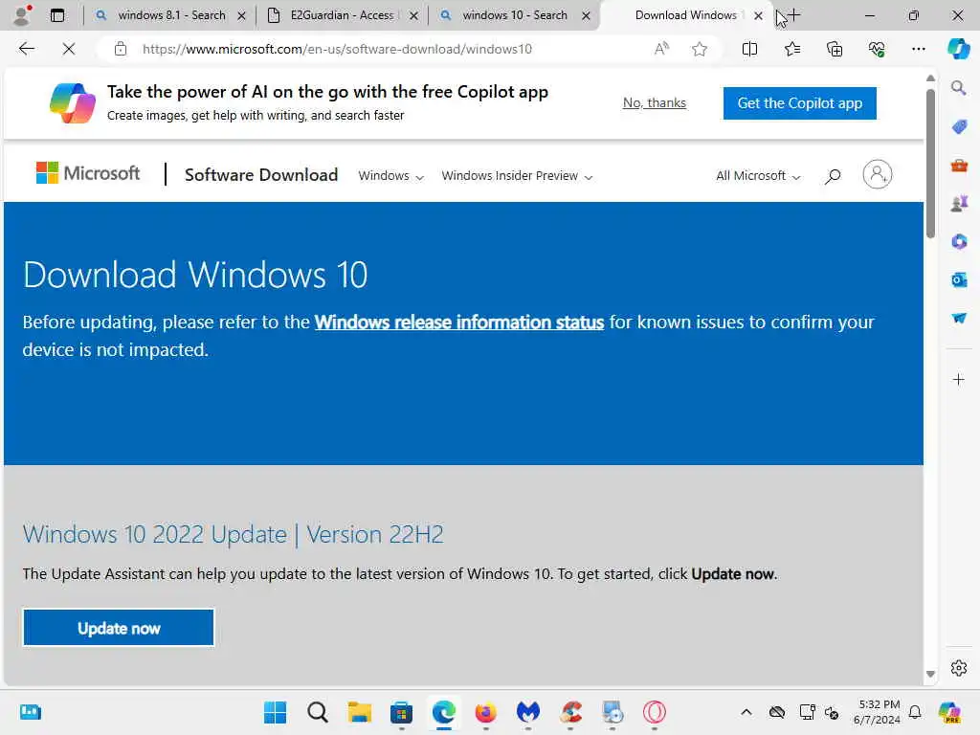
Task: Close the windows 10 - Search tab
Action: (587, 15)
